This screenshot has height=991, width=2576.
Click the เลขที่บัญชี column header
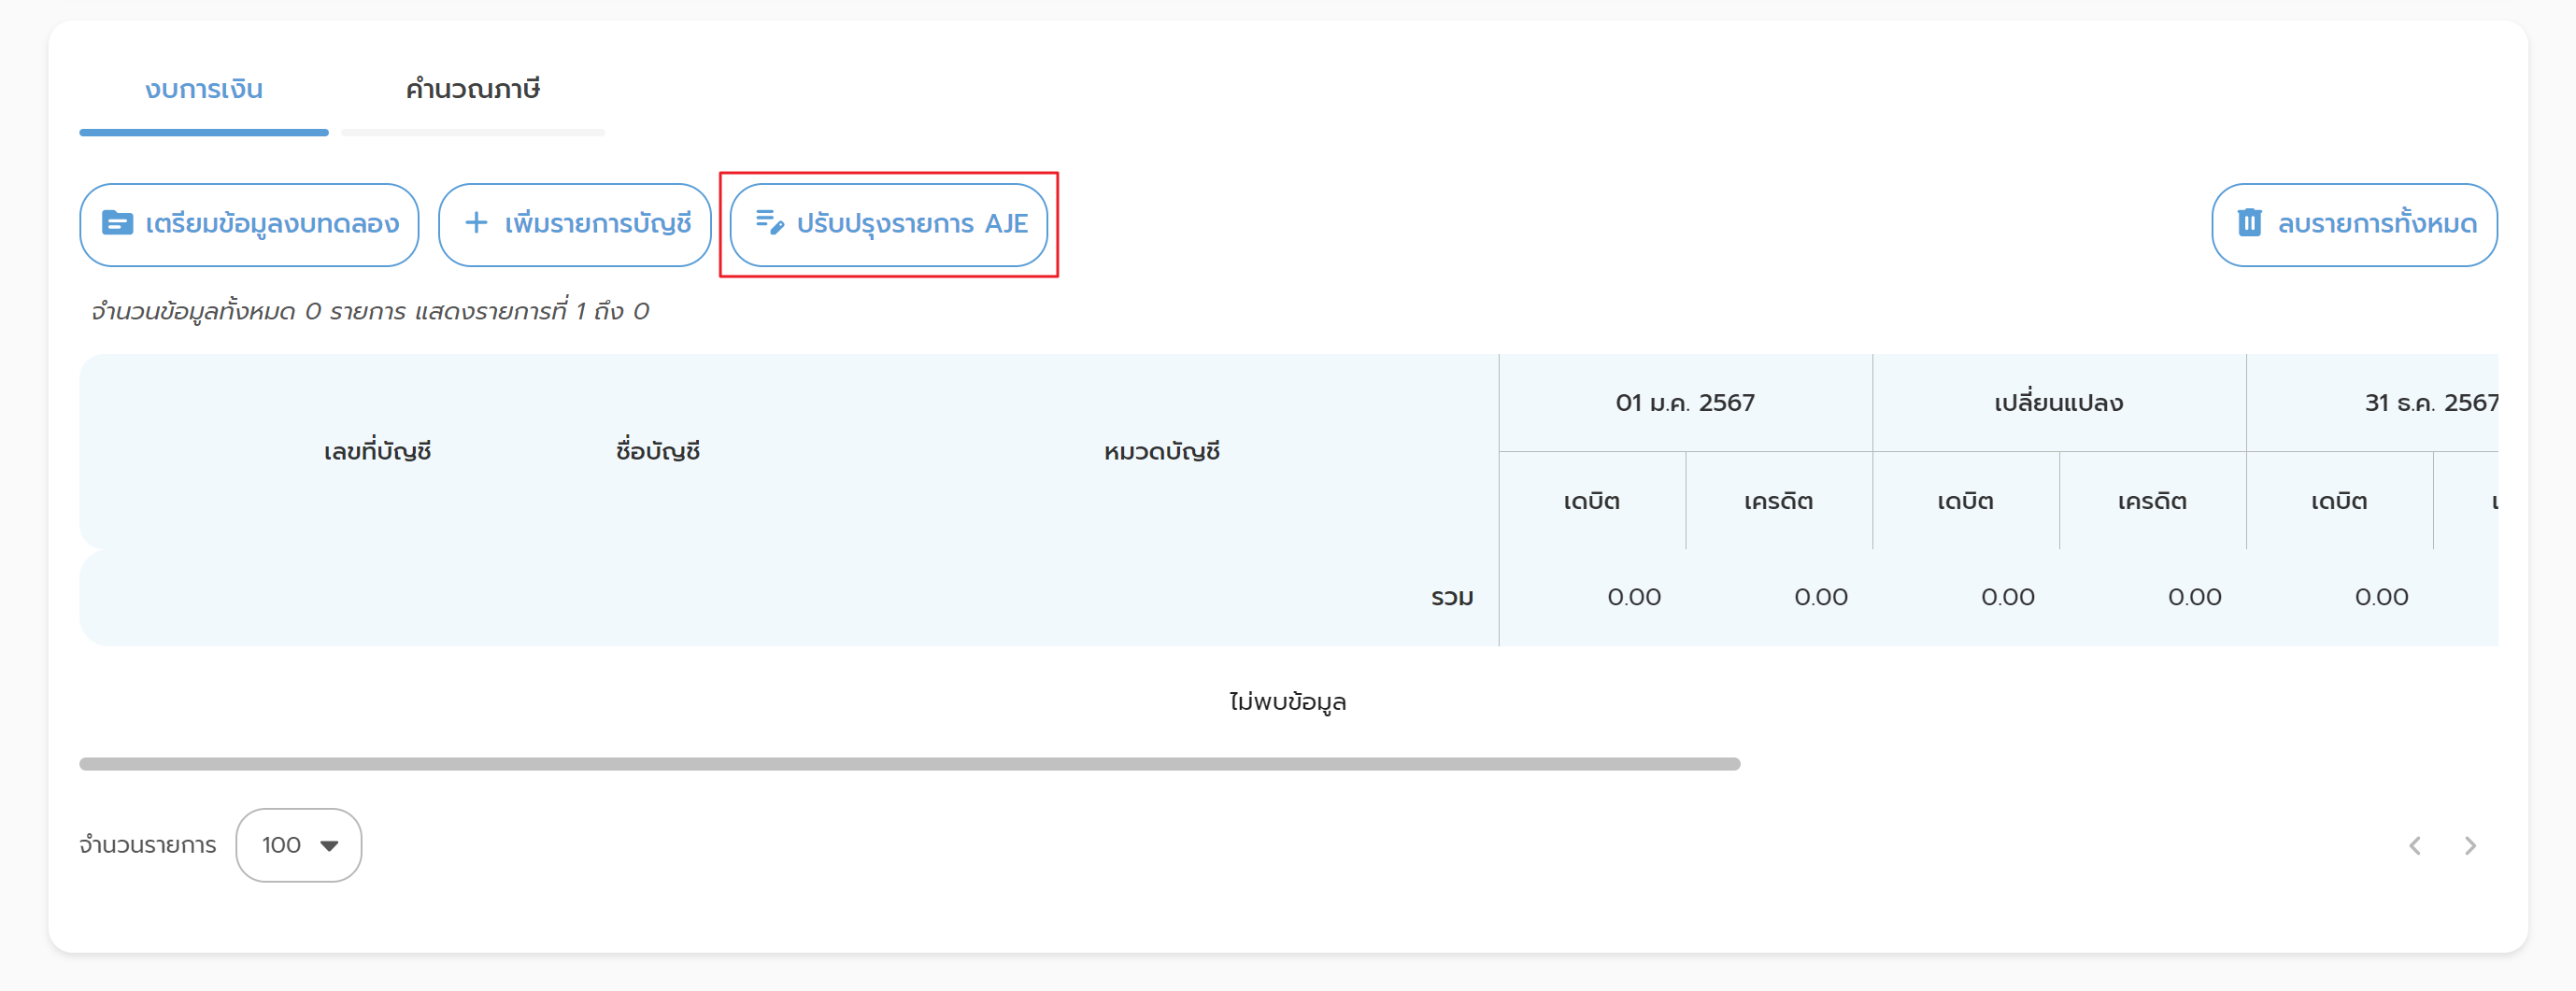(377, 452)
